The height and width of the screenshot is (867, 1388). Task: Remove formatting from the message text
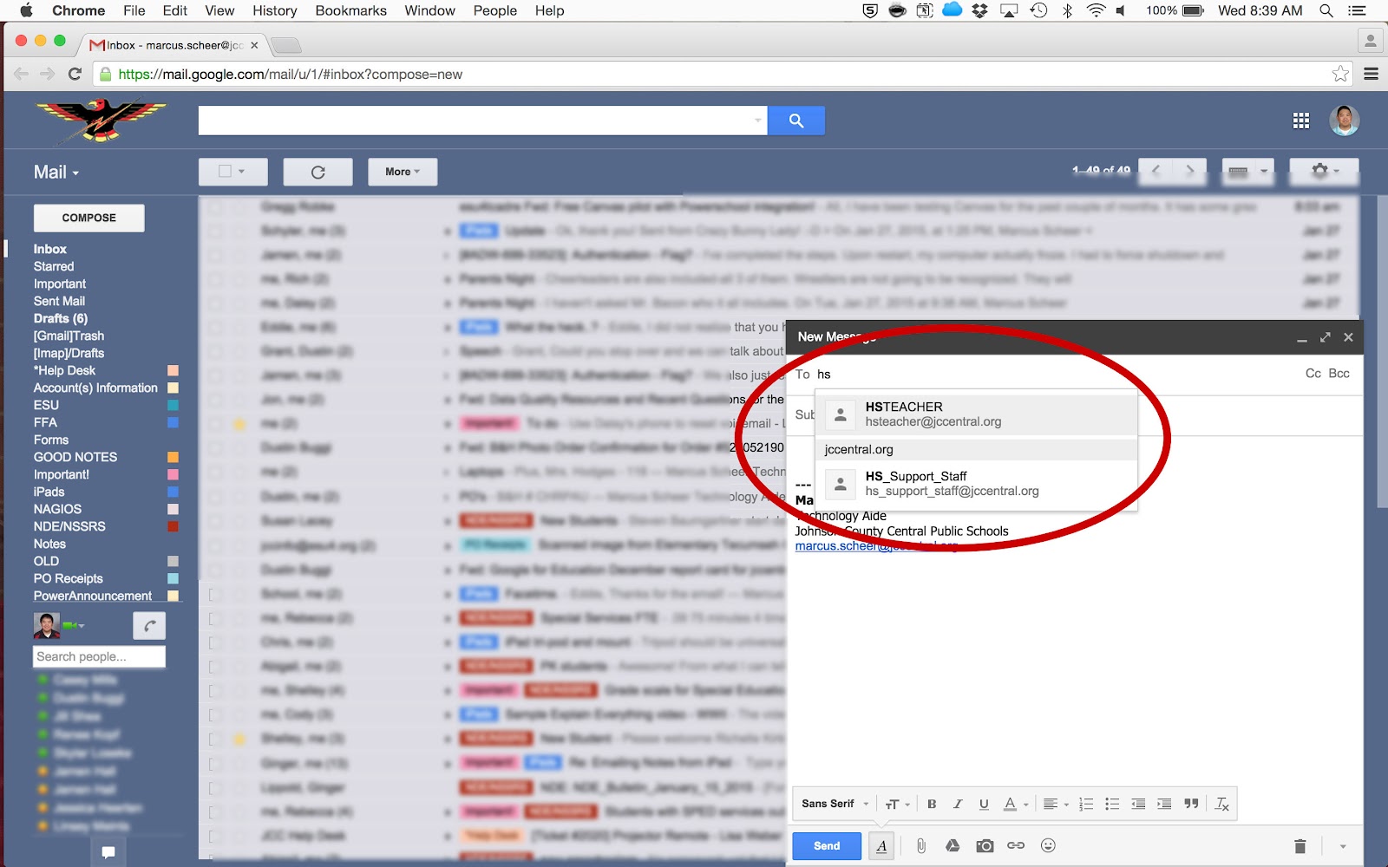pos(1221,804)
